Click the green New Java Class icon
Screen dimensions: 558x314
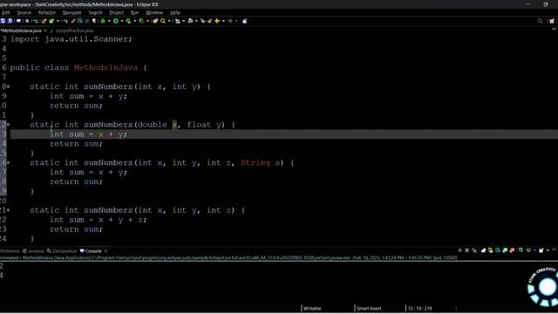51,21
